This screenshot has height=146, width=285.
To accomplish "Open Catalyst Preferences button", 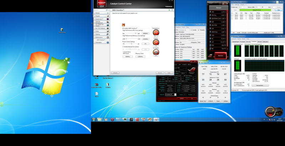I will pos(168,6).
